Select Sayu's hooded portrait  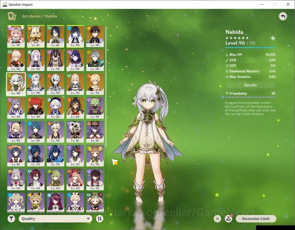point(95,202)
